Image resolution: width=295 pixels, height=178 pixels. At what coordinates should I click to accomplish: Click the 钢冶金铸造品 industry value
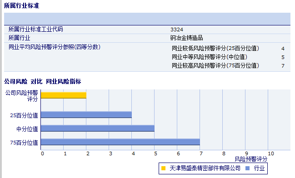187,38
